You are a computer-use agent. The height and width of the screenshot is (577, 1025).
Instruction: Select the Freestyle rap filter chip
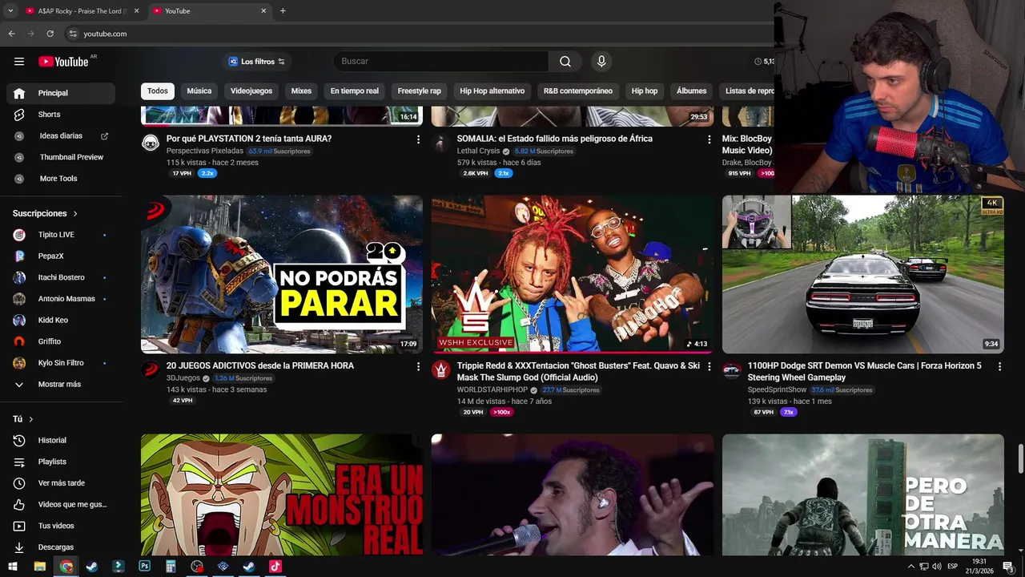pos(420,91)
